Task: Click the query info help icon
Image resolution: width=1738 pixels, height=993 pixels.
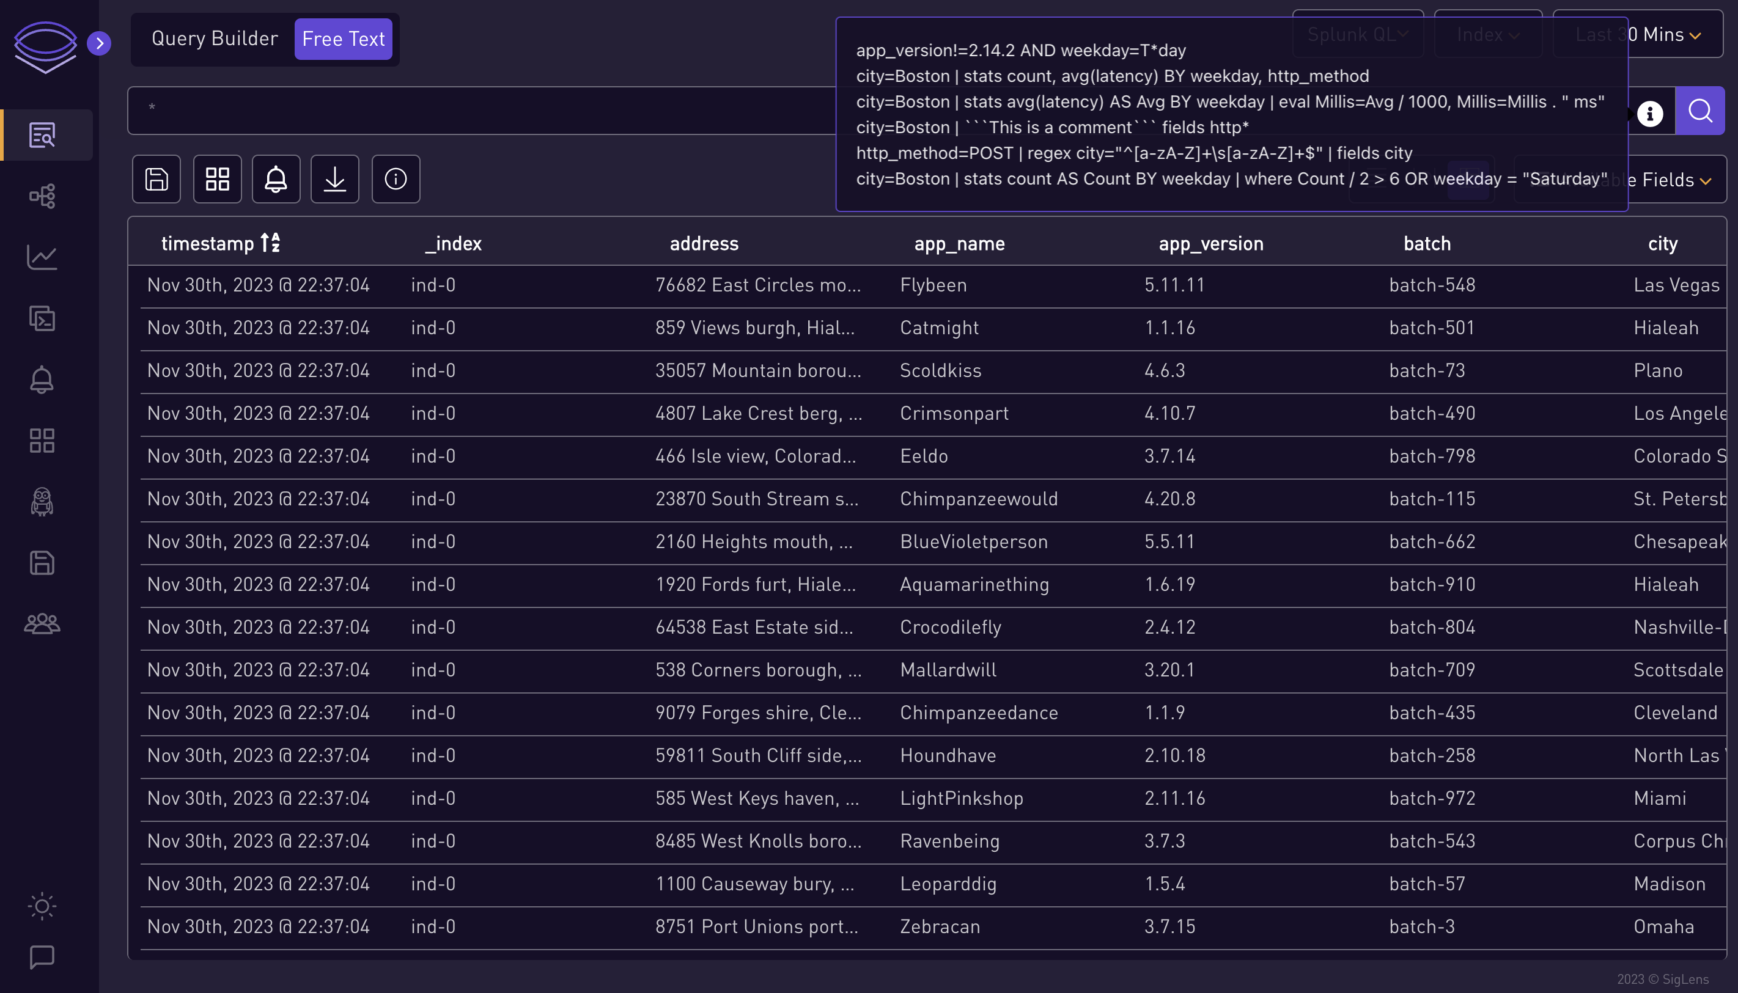Action: click(1650, 113)
